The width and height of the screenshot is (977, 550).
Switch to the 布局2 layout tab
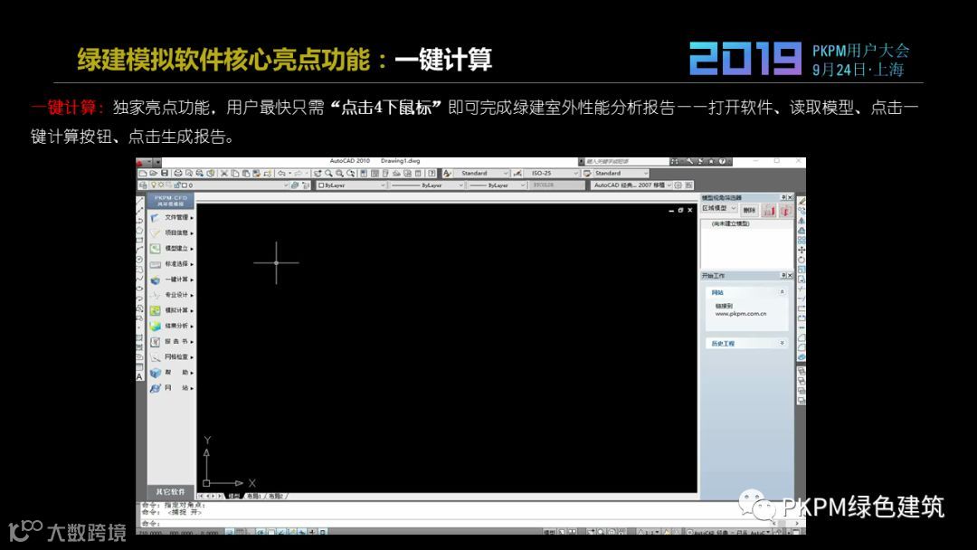point(276,497)
